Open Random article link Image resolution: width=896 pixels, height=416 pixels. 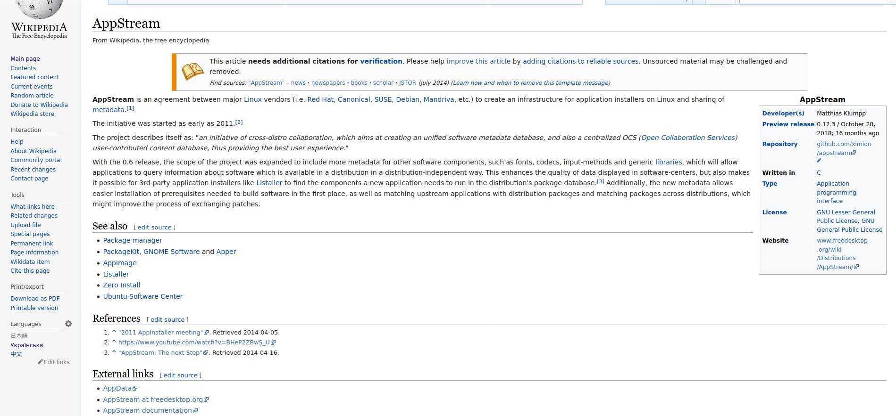(x=32, y=96)
